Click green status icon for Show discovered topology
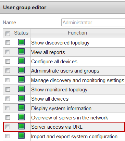This screenshot has width=125, height=141. [x=21, y=42]
